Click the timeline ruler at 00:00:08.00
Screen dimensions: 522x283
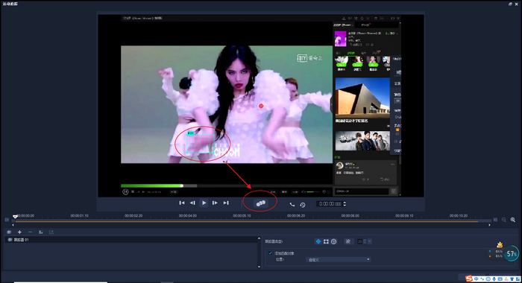point(350,216)
